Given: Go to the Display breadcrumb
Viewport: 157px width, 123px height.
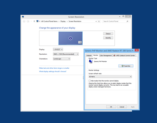Looking at the screenshot, I should 63,21.
